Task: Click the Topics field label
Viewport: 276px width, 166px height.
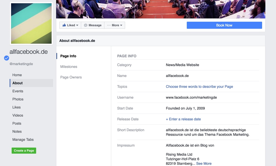Action: coord(122,87)
